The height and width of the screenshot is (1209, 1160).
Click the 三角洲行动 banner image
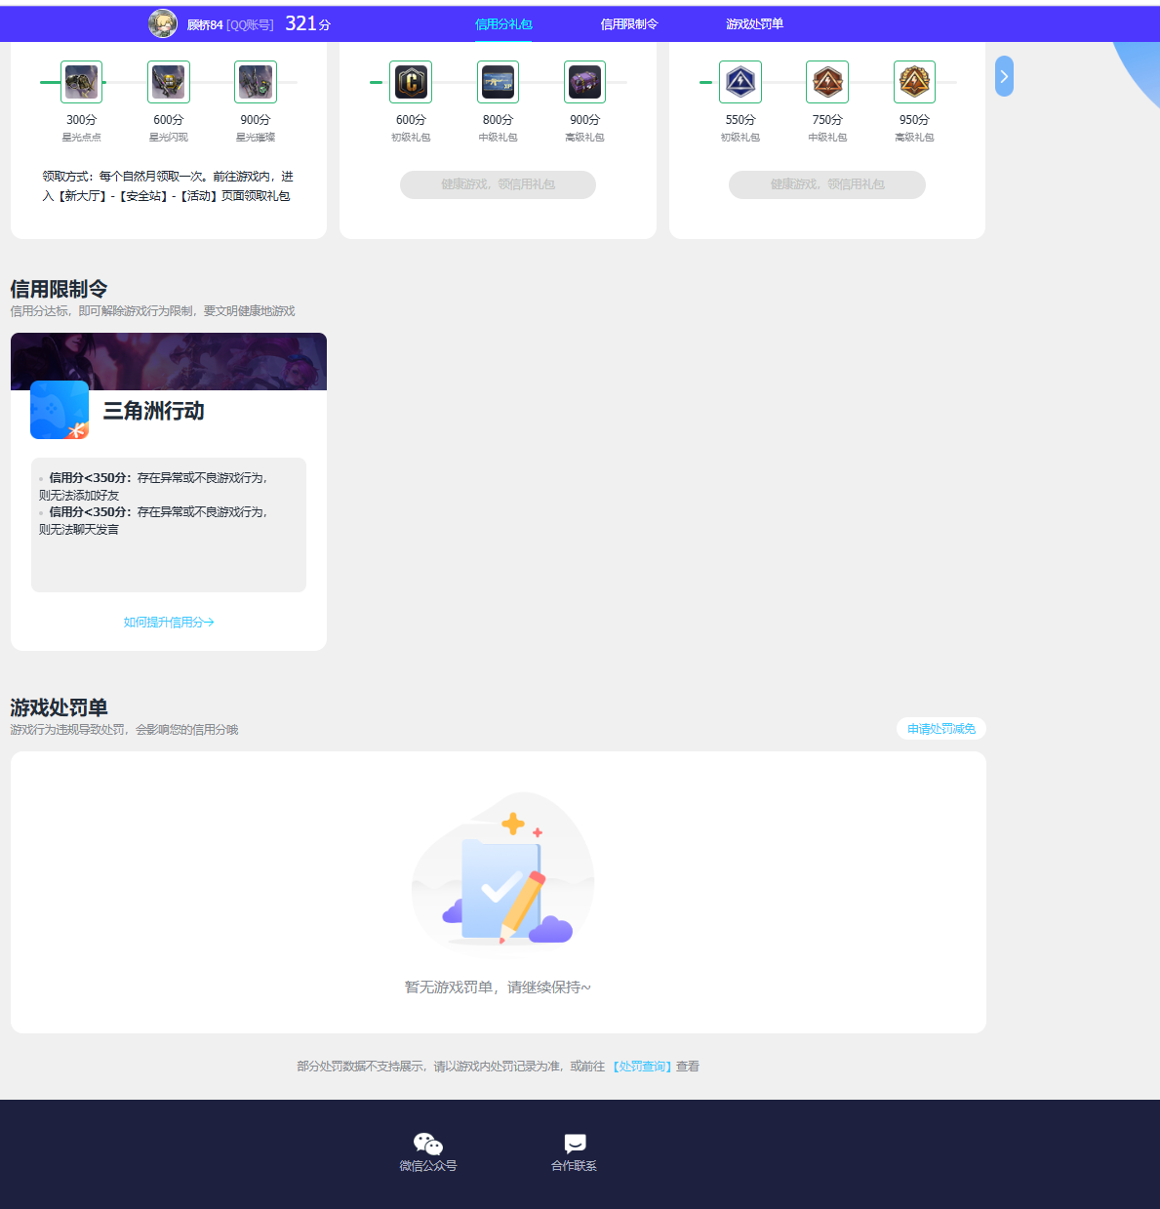pyautogui.click(x=169, y=361)
